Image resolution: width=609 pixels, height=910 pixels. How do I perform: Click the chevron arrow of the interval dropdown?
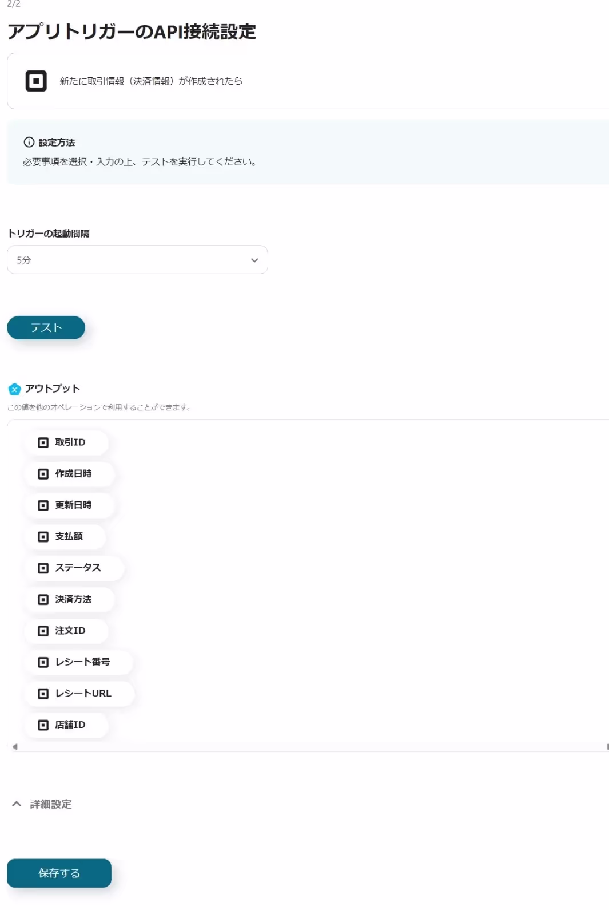254,260
